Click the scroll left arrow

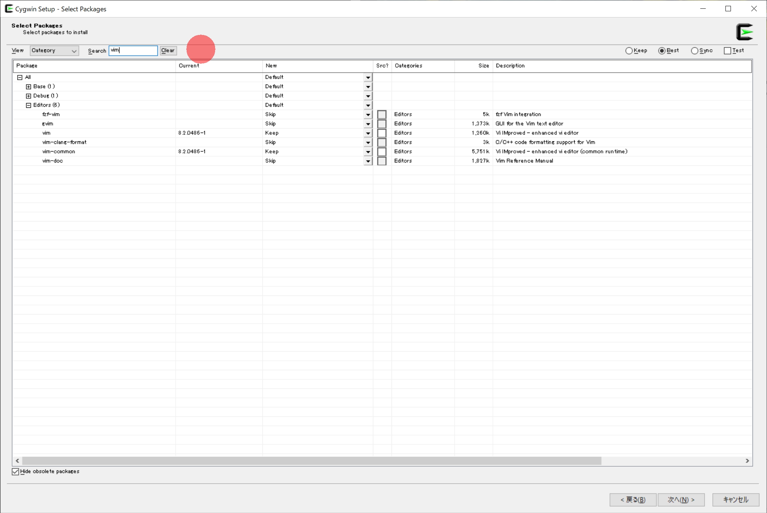[x=17, y=461]
